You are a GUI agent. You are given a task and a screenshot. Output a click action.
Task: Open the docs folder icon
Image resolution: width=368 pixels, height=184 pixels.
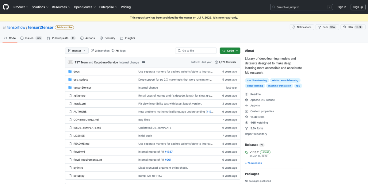pyautogui.click(x=70, y=71)
